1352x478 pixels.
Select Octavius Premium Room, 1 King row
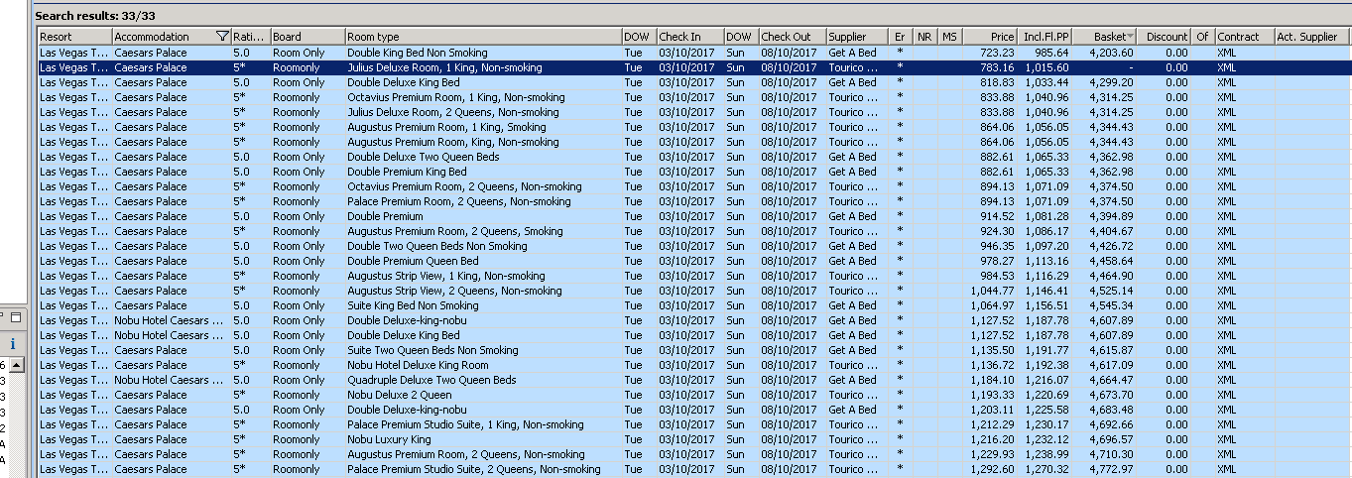(x=694, y=97)
